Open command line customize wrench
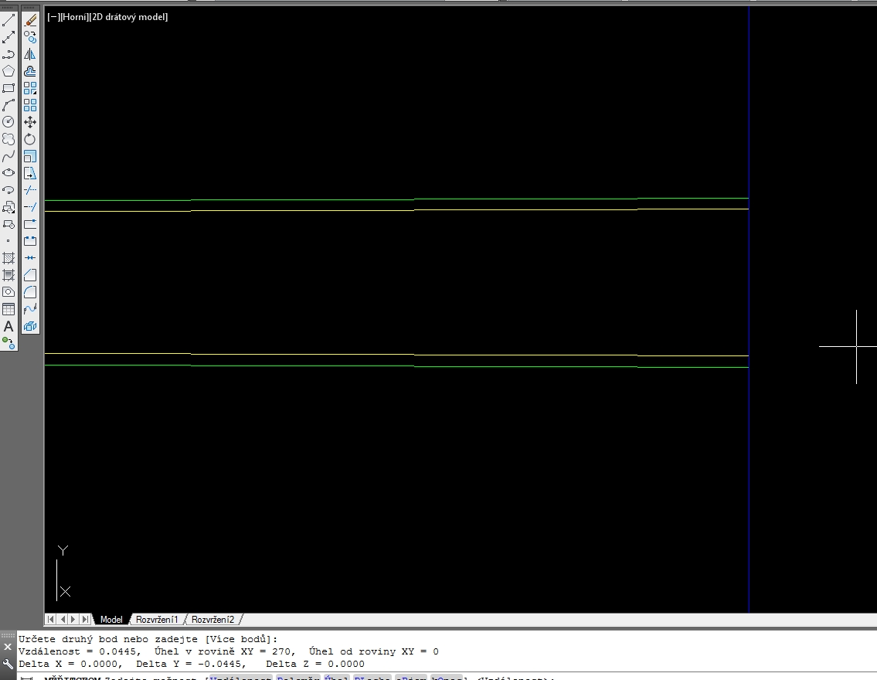The height and width of the screenshot is (680, 877). point(8,664)
